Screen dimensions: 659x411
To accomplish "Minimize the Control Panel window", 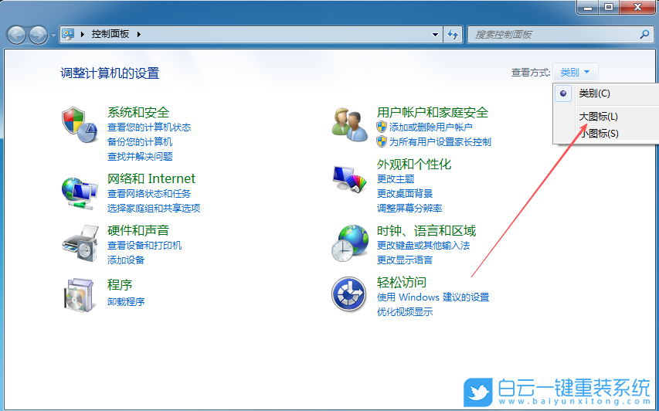I will pos(588,7).
